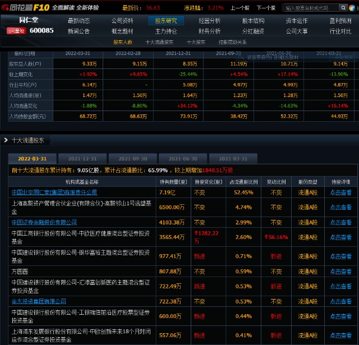
Task: Go to 下一个股
Action: point(266,8)
